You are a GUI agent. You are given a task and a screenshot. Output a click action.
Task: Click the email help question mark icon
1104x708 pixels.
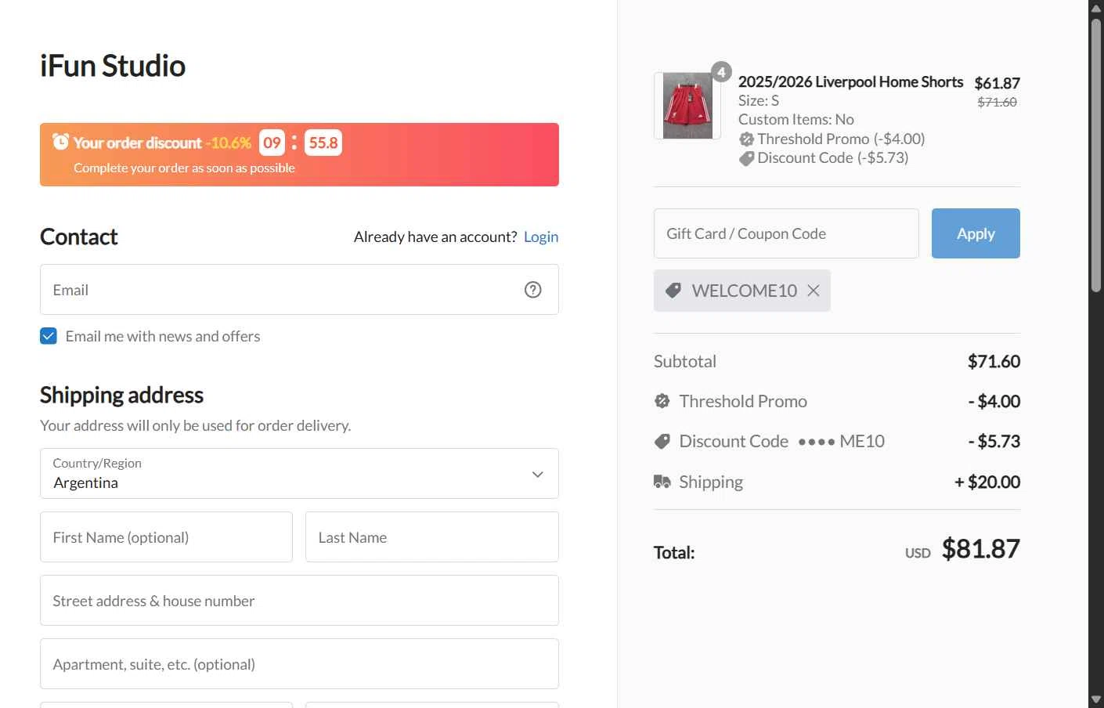(532, 290)
